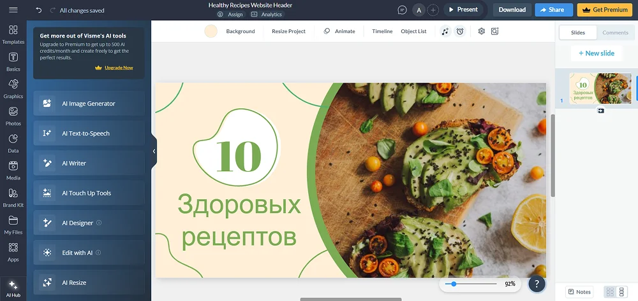Viewport: 638px width, 301px height.
Task: Open the Graphics panel in sidebar
Action: [13, 88]
